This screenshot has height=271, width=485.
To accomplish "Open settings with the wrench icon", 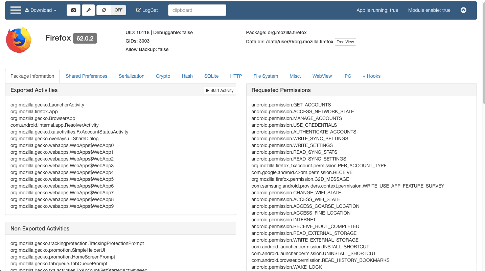I will [x=88, y=10].
